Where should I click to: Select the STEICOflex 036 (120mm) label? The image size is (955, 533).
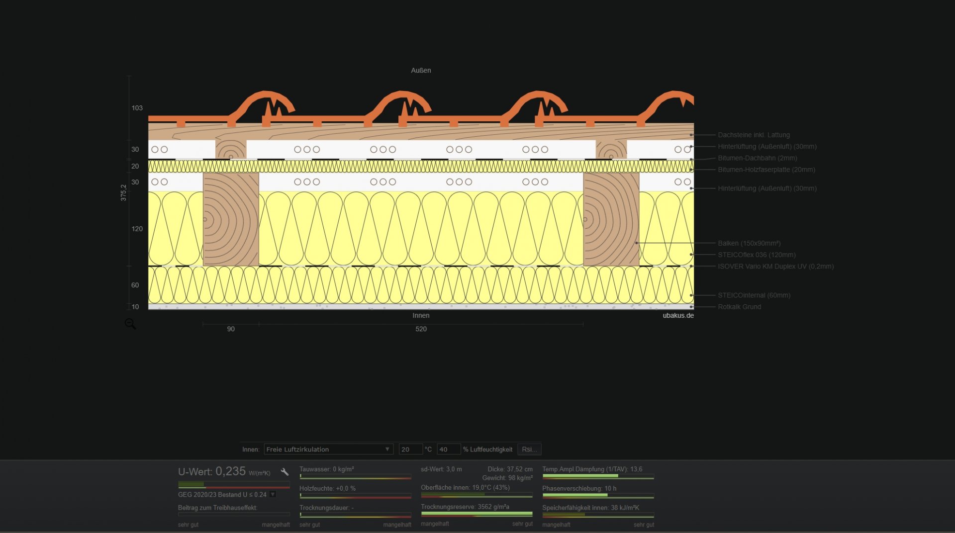[756, 255]
